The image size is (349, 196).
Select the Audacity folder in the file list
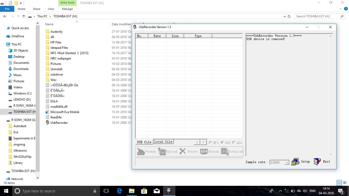tap(56, 32)
